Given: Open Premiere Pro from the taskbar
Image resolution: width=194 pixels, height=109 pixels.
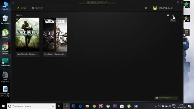Looking at the screenshot, I should [x=115, y=106].
